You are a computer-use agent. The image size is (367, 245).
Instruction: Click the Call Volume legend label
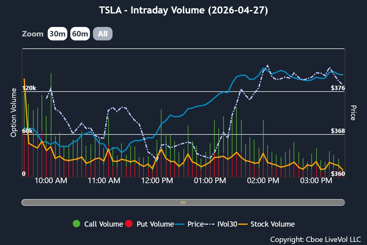pos(104,224)
